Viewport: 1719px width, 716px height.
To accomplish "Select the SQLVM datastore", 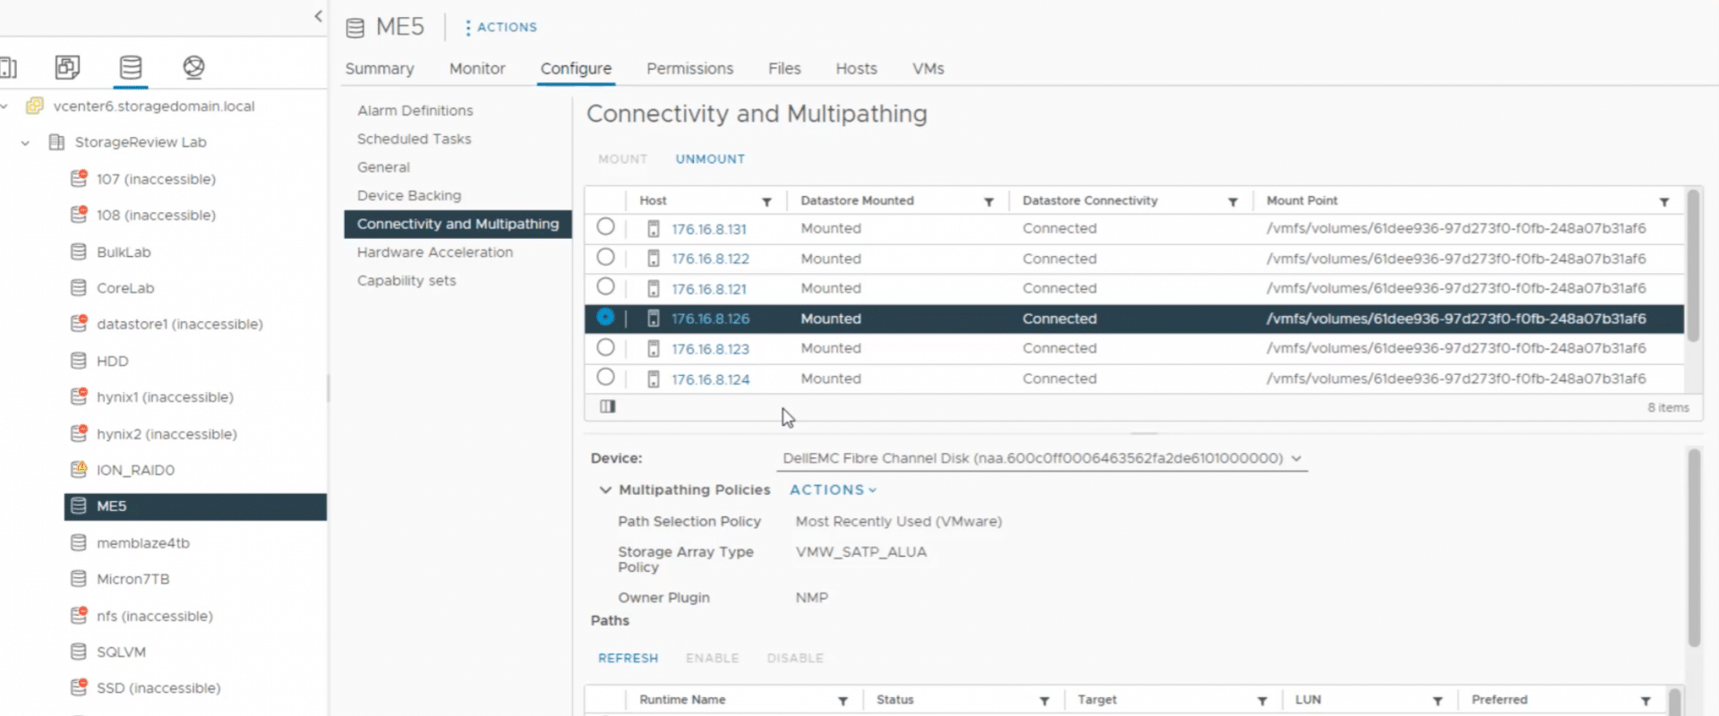I will click(121, 652).
